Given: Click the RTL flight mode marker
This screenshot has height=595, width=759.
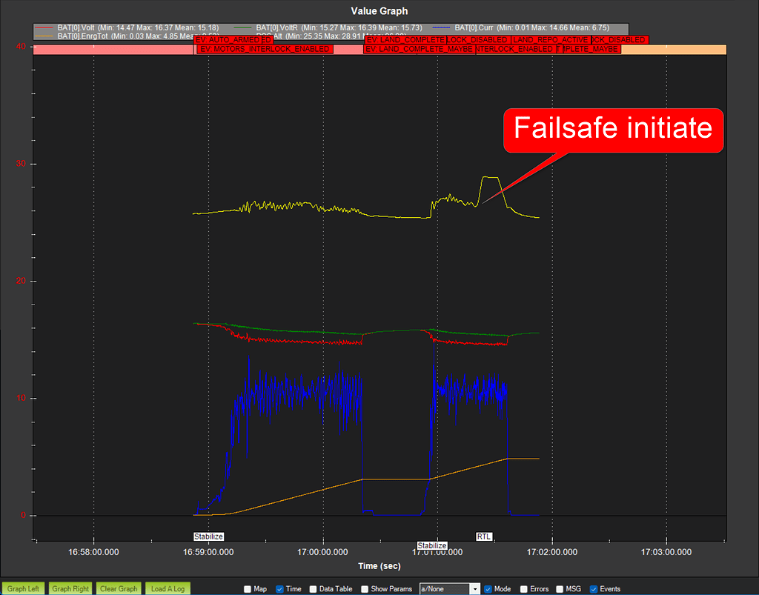Looking at the screenshot, I should pos(483,536).
